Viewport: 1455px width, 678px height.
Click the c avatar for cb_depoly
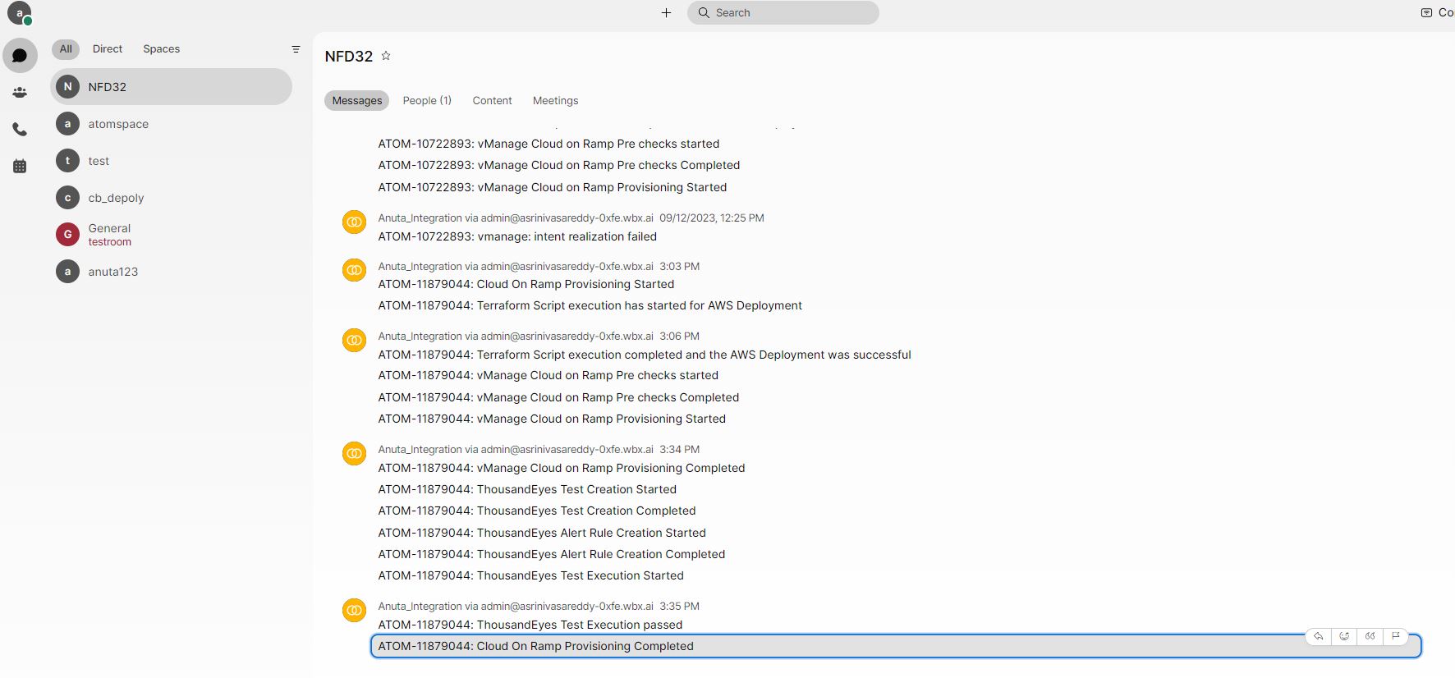tap(67, 198)
